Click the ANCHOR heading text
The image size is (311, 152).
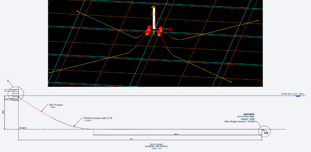[249, 114]
